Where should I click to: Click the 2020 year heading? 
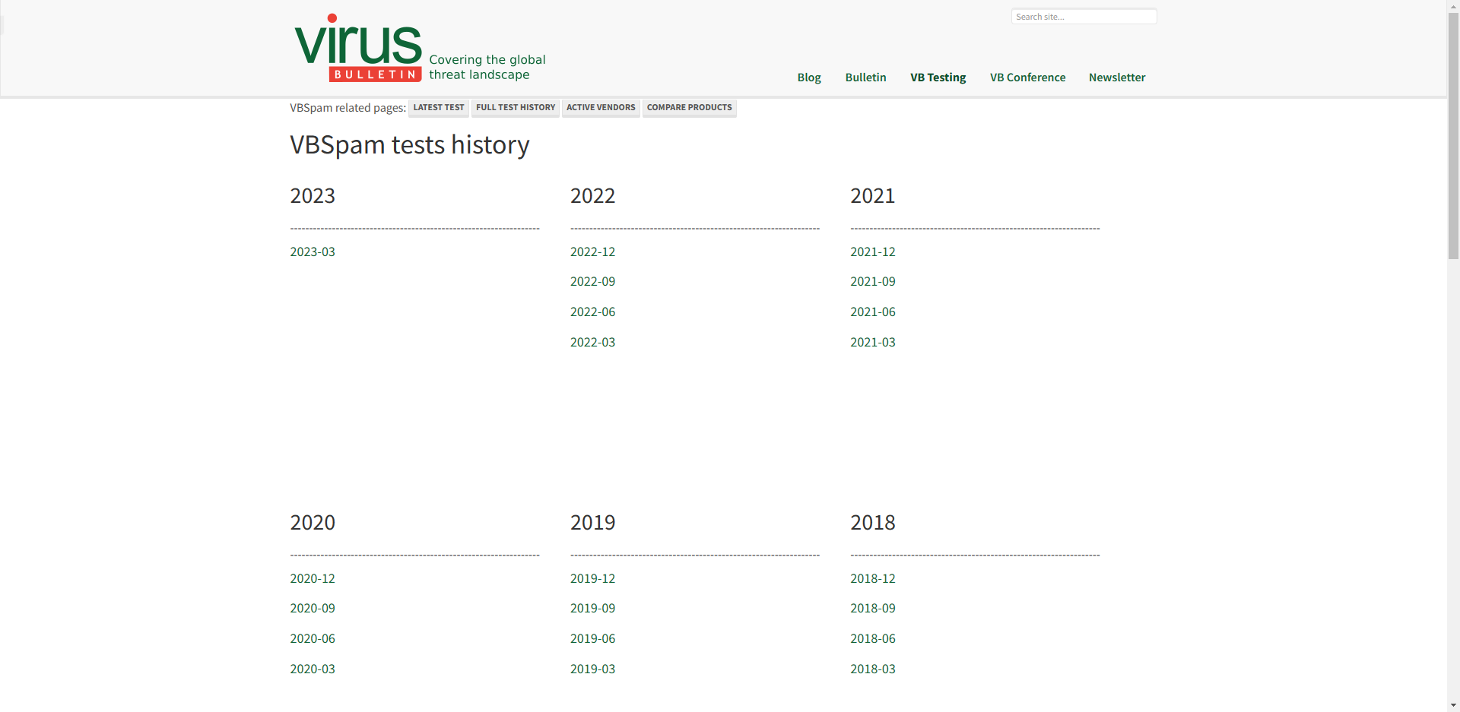point(313,523)
